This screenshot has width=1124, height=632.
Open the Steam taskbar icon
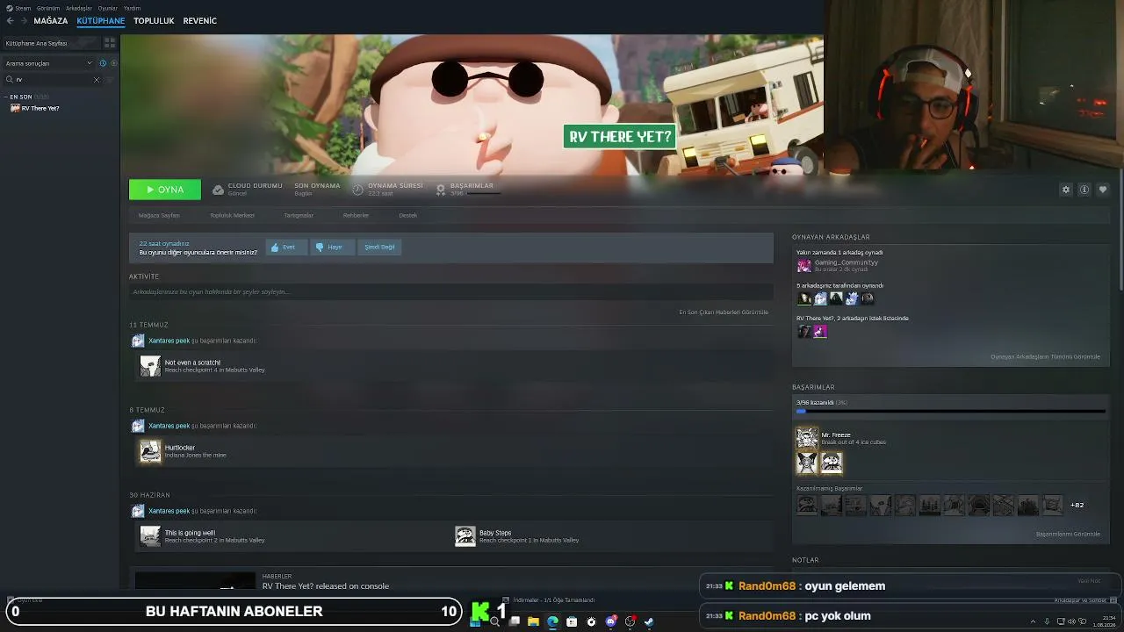(x=649, y=621)
